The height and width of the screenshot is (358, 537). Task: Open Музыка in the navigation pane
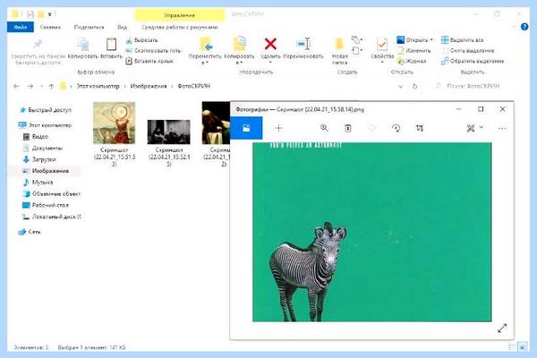coord(38,183)
